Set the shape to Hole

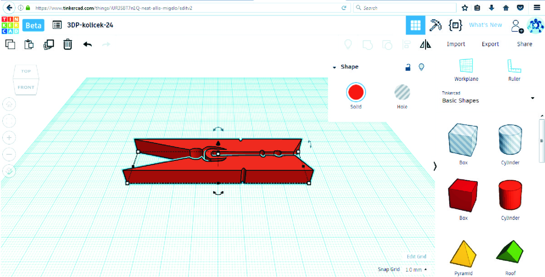point(402,96)
